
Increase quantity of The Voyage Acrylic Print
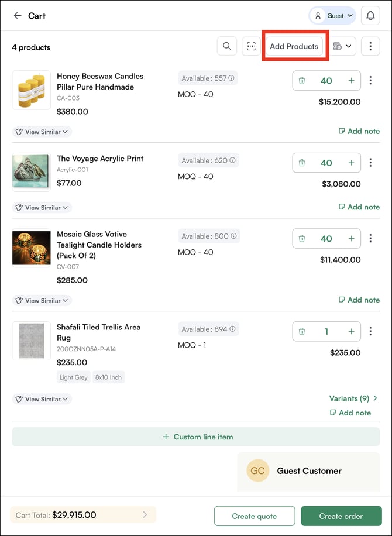coord(351,163)
